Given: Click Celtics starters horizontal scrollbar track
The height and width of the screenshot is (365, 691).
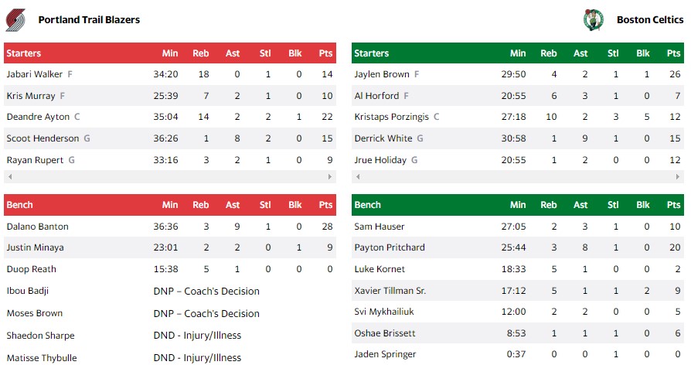Looking at the screenshot, I should click(518, 177).
